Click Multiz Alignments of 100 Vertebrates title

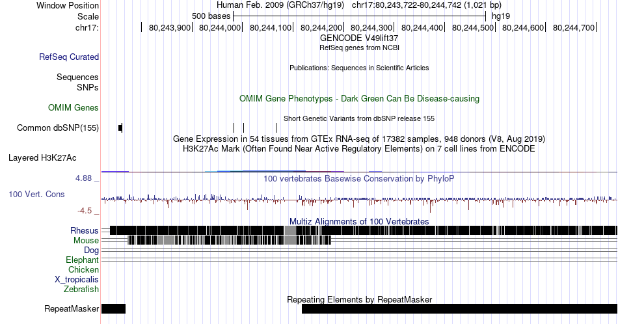(x=359, y=221)
